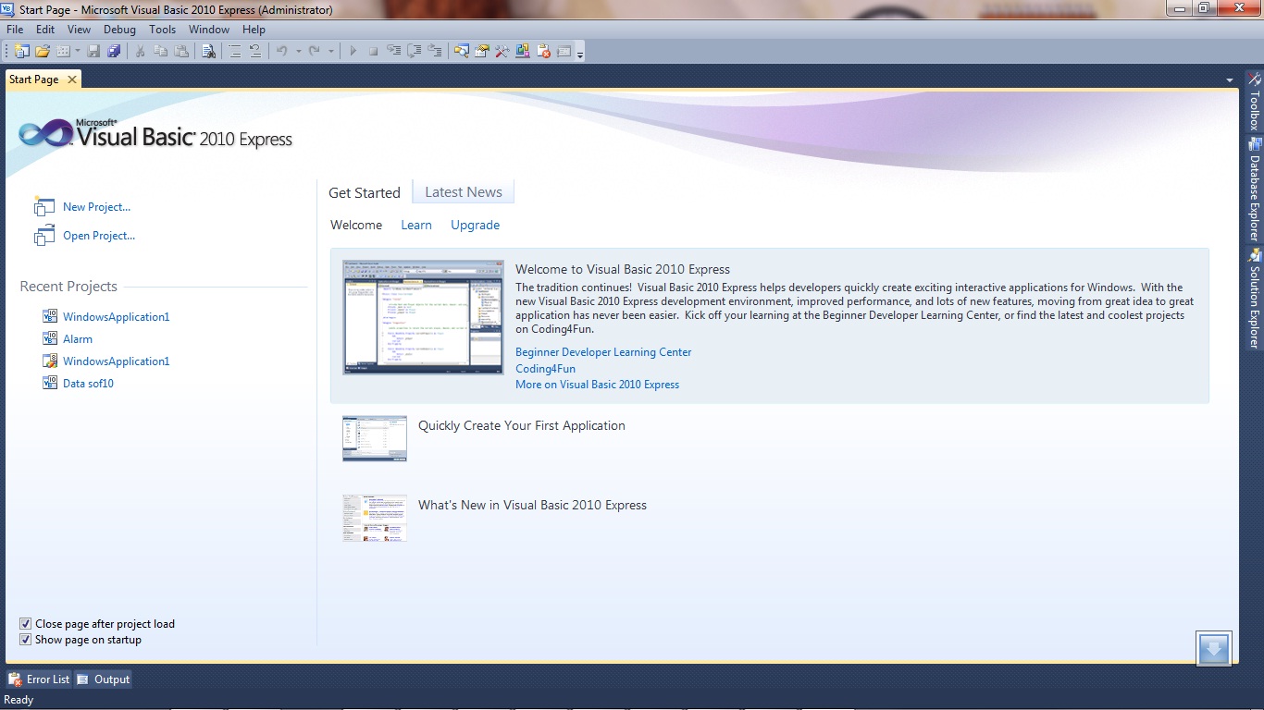
Task: Click the Coding4Fun link
Action: pos(545,369)
